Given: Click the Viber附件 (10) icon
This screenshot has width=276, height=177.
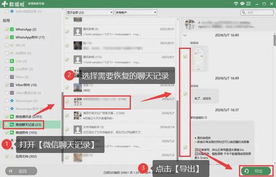Looking at the screenshot, I should point(12,85).
